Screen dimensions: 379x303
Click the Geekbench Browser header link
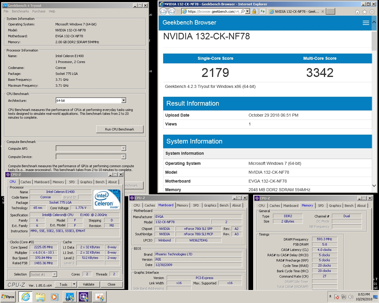[189, 23]
